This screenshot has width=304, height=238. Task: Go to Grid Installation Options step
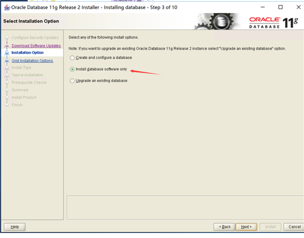pyautogui.click(x=32, y=61)
